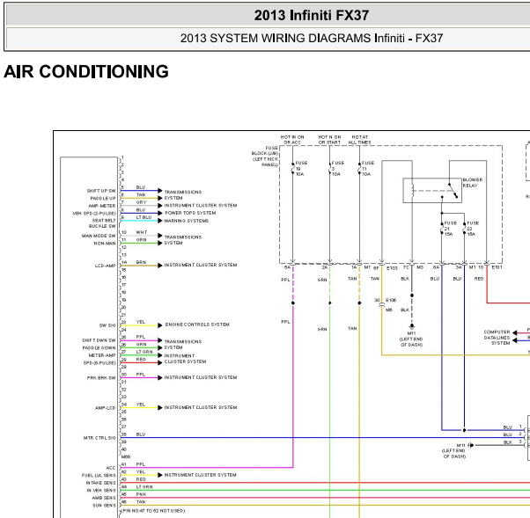Click the "SPD (8-PULSE)" label
Viewport: 530px width, 518px height.
99,363
